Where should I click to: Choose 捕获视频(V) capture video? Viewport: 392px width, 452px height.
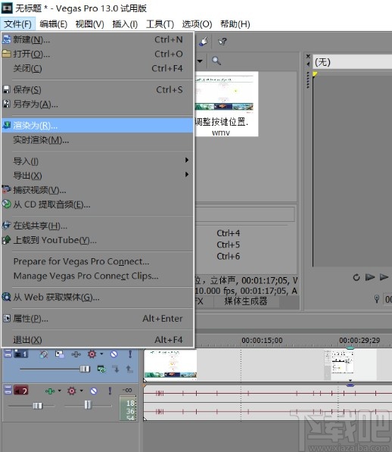point(98,190)
